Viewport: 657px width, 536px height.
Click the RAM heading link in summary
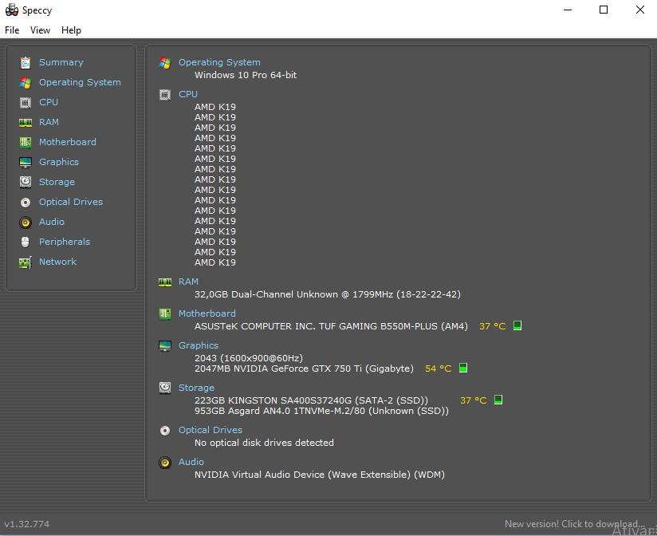188,282
